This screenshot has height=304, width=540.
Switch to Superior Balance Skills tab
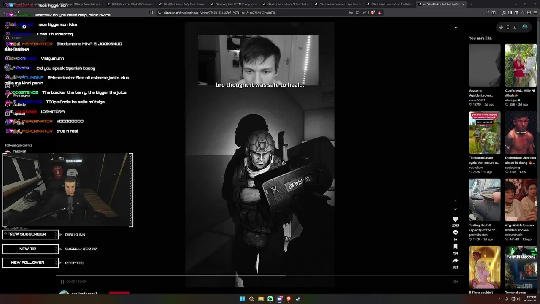coord(286,4)
